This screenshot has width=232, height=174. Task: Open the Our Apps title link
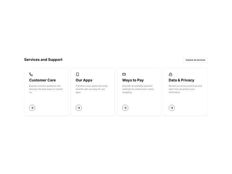pyautogui.click(x=84, y=80)
